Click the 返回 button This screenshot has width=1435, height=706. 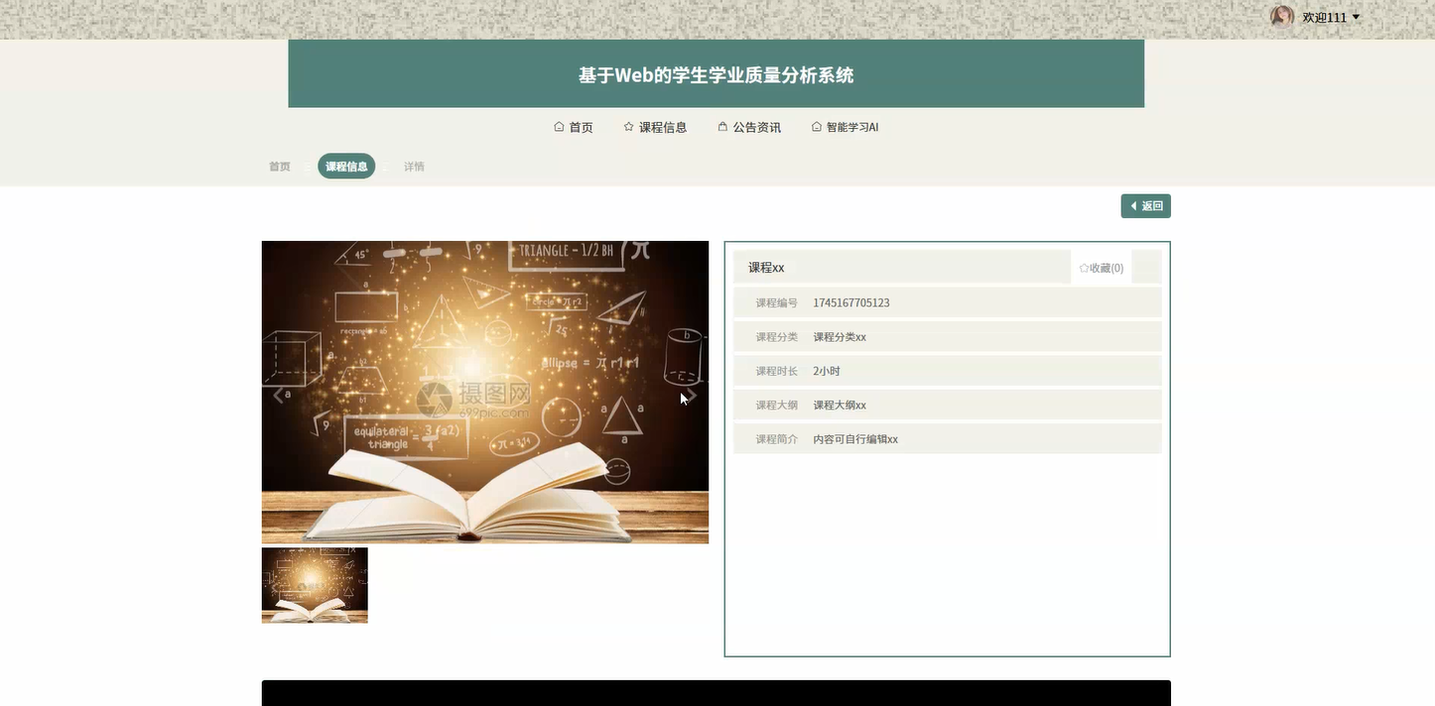point(1145,205)
